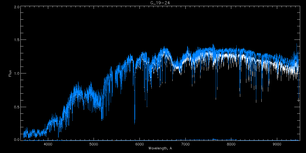Viewport: 306px width, 153px height.
Task: Select the 7000 wavelength tick label
Action: point(185,144)
